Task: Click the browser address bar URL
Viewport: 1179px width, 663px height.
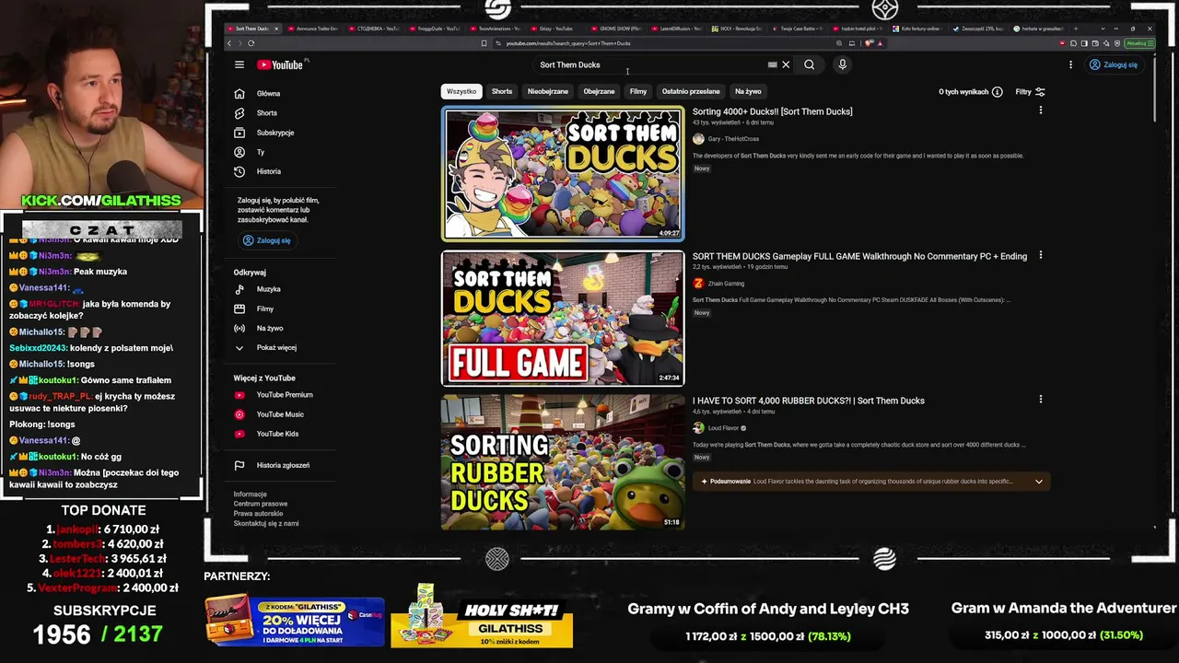Action: (x=568, y=43)
